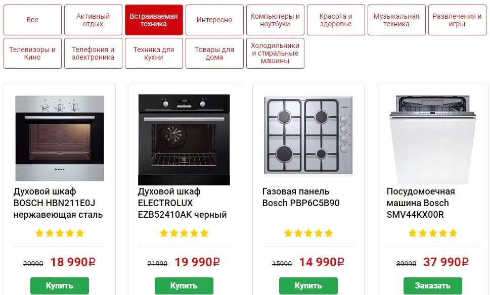
Task: Rate the Bosch gas hob five stars
Action: click(x=329, y=233)
